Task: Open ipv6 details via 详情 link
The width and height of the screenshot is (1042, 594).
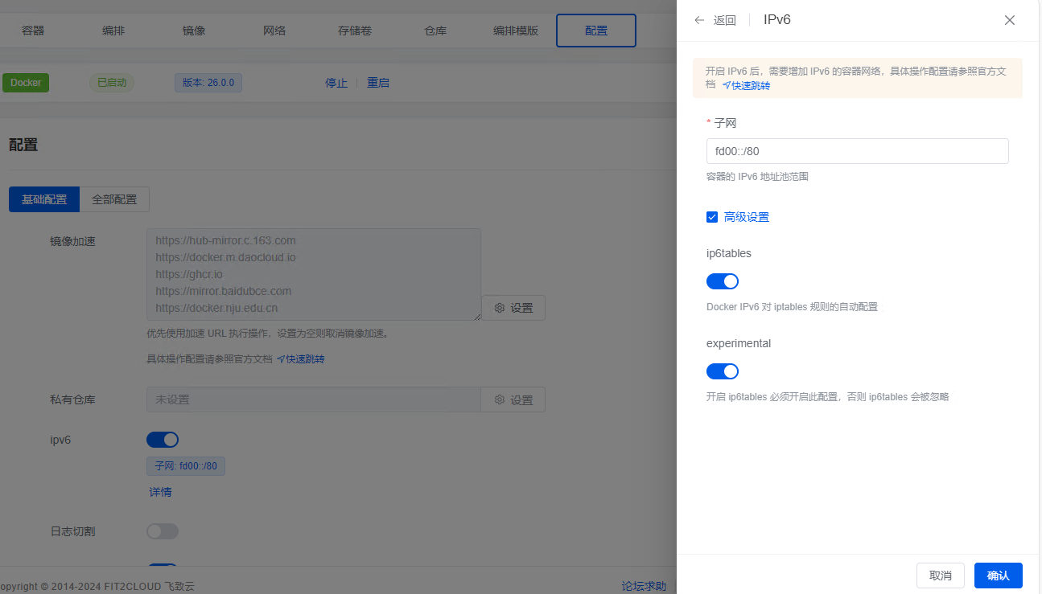Action: (159, 491)
